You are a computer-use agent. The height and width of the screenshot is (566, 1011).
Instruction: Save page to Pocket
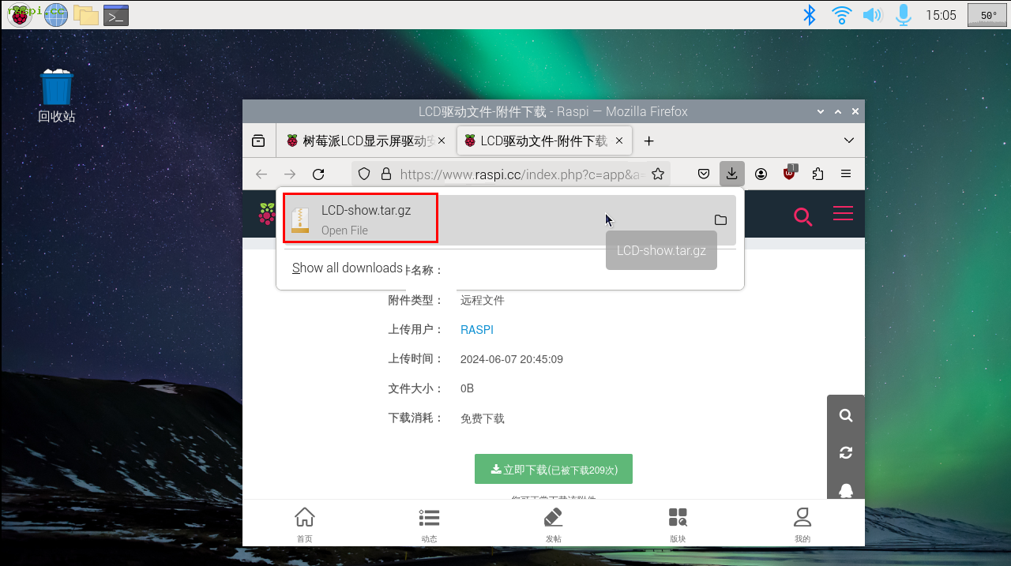pos(704,174)
